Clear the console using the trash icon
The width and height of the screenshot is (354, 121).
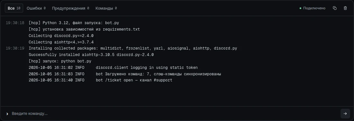(345, 8)
